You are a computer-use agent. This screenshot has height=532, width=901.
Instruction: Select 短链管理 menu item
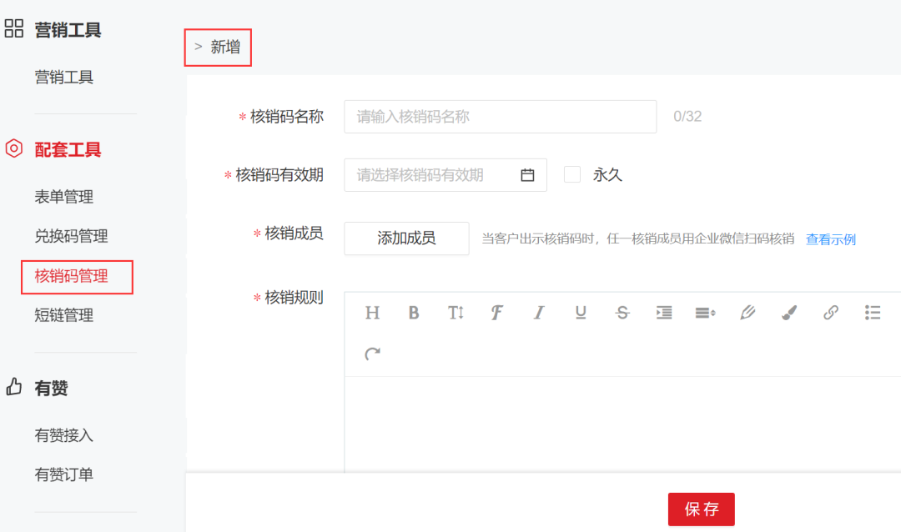[64, 315]
